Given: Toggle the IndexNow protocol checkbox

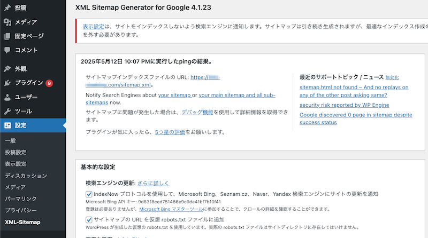Looking at the screenshot, I should tap(89, 194).
